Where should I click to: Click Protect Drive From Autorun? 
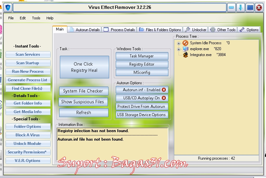142,107
